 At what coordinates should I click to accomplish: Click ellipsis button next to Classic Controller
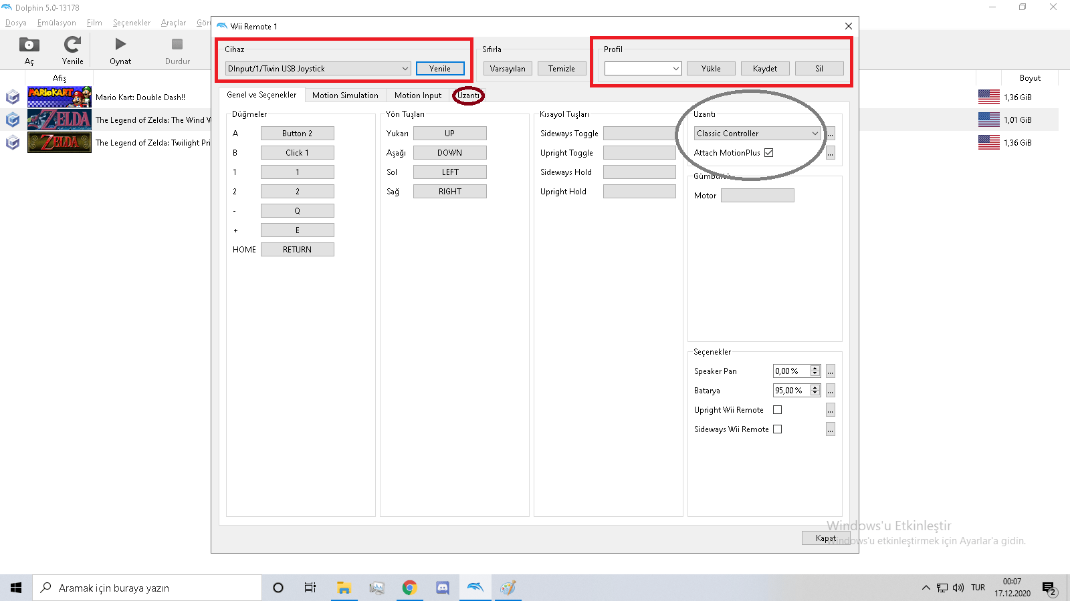(x=830, y=134)
